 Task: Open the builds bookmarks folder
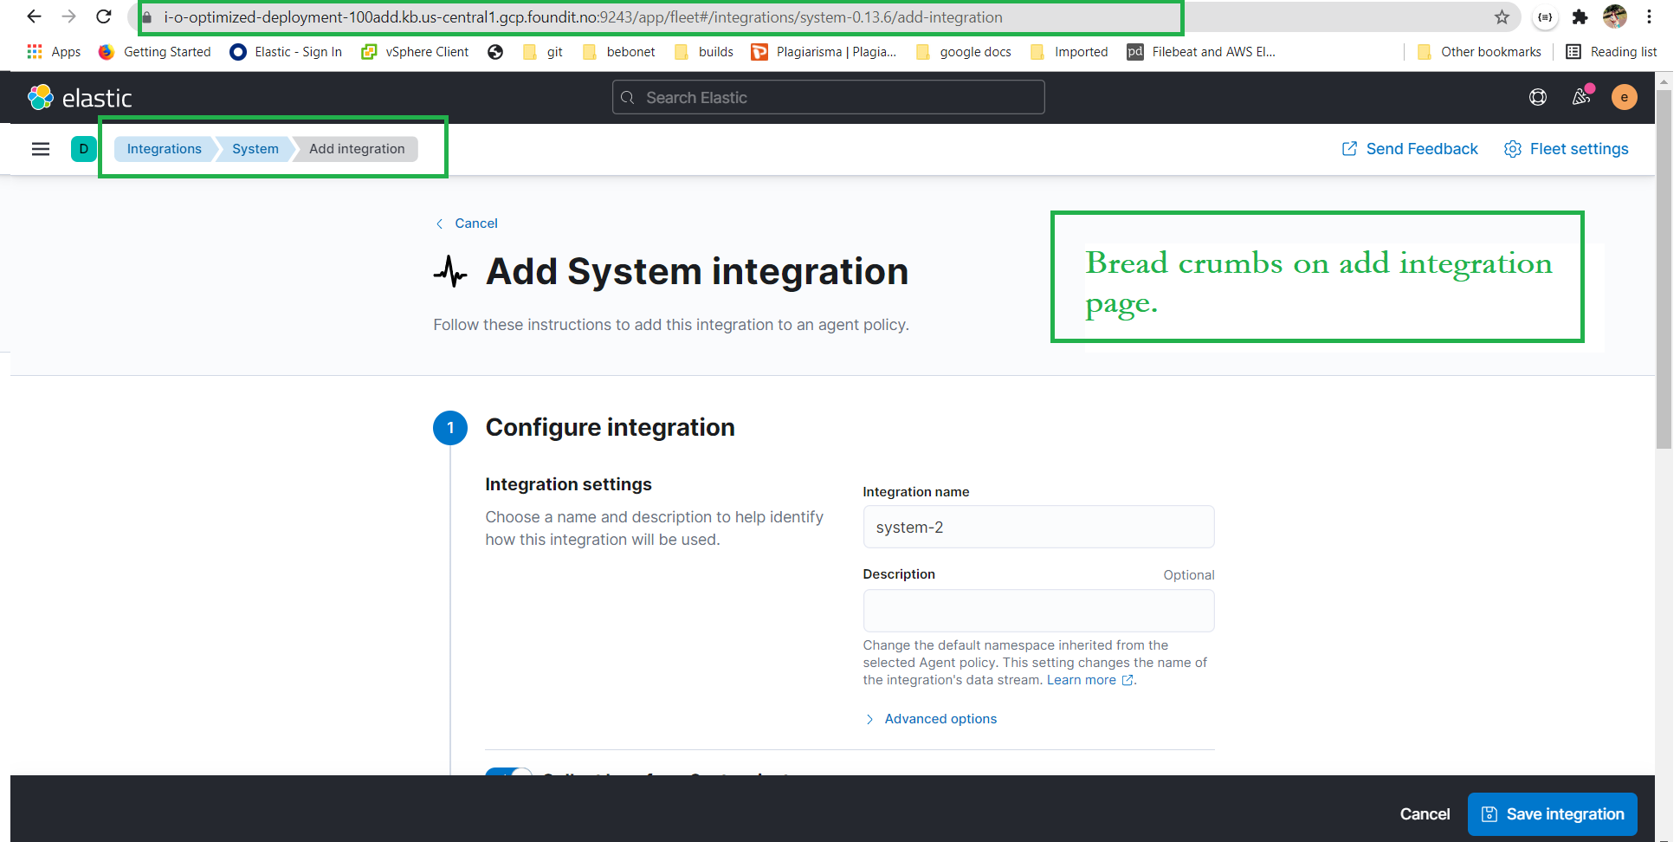[704, 52]
